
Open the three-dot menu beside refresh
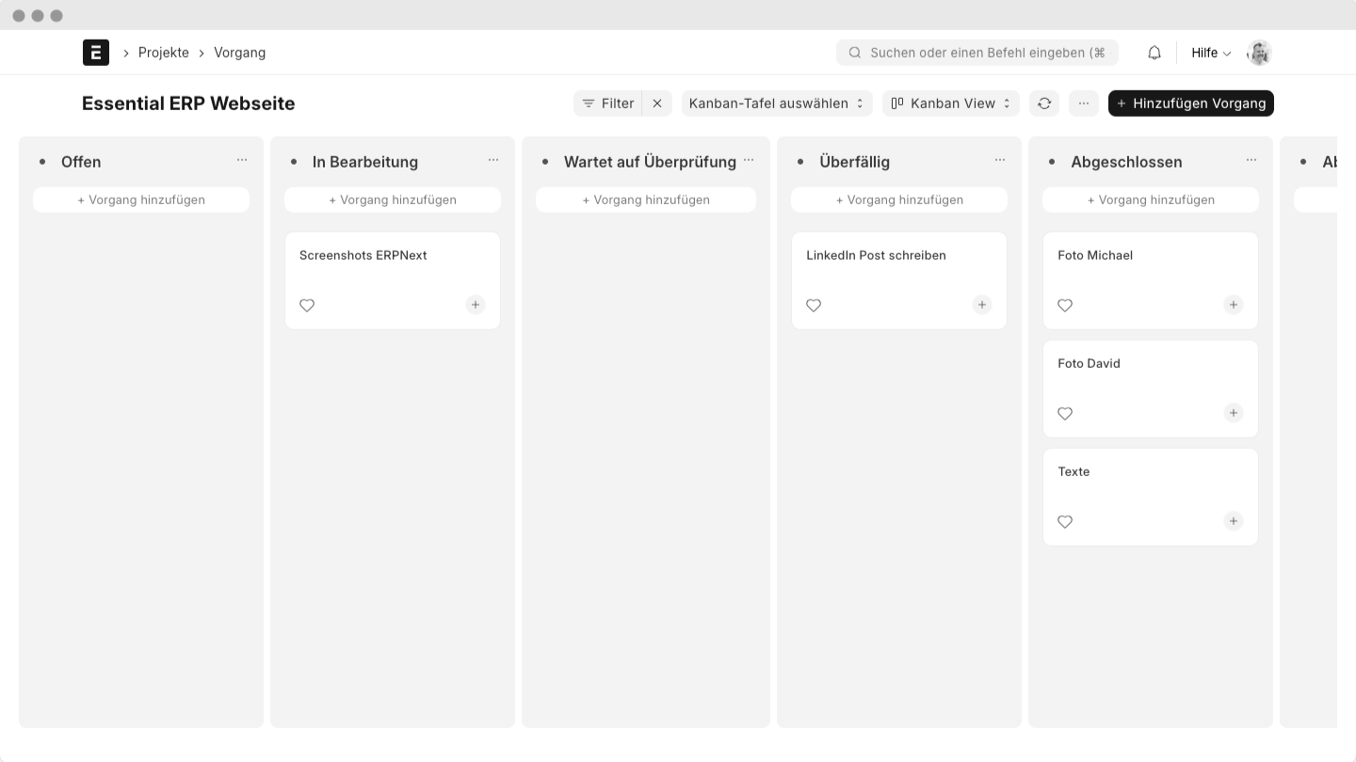point(1083,103)
